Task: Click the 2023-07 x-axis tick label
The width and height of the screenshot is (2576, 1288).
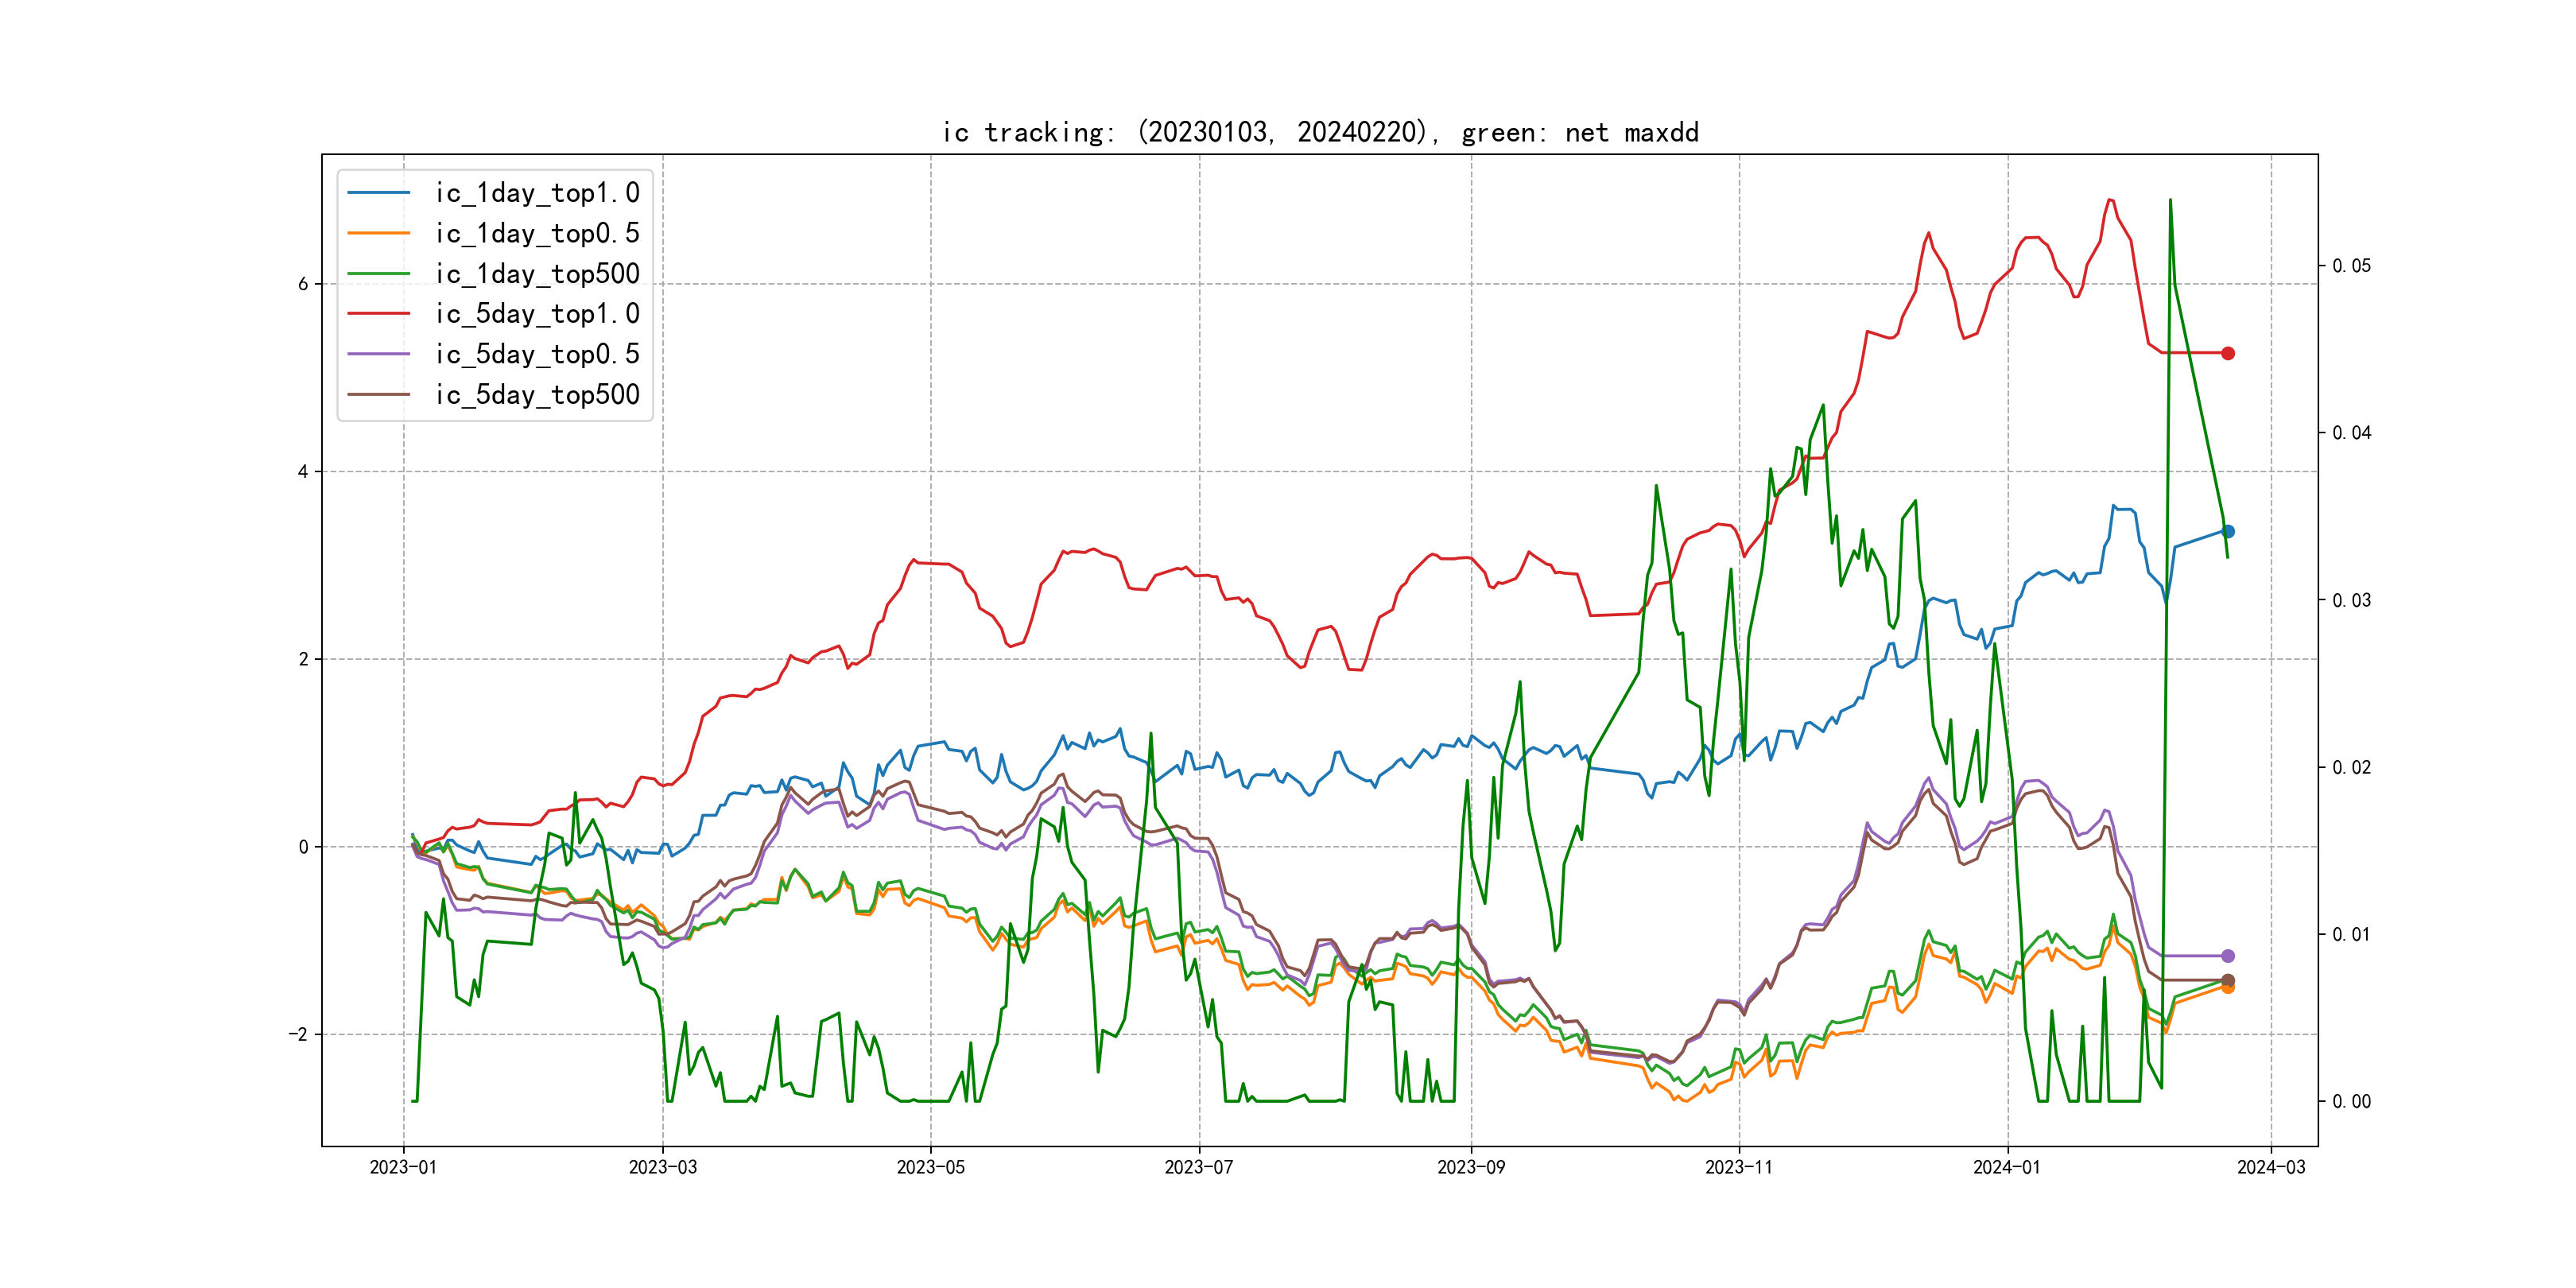Action: pyautogui.click(x=1199, y=1167)
